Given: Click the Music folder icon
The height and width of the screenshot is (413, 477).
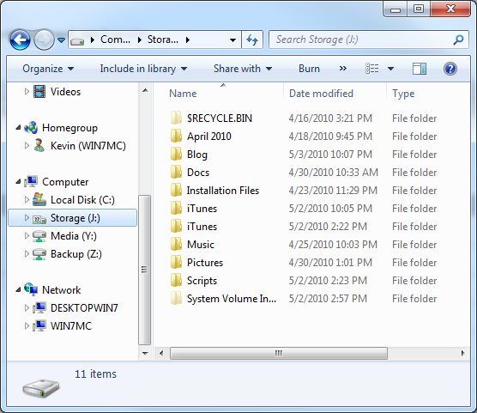Looking at the screenshot, I should (x=176, y=244).
